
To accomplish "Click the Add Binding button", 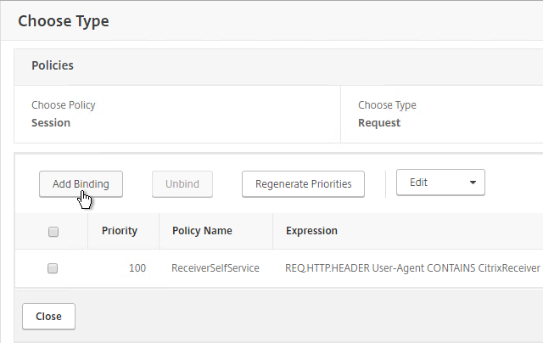I will [x=81, y=184].
